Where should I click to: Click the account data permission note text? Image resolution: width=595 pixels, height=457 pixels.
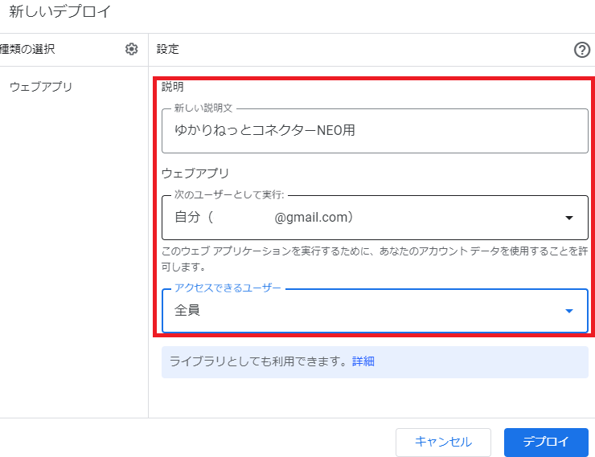[375, 259]
